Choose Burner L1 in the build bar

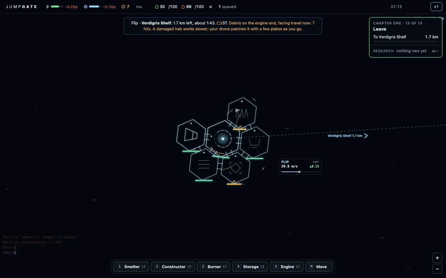click(x=214, y=267)
